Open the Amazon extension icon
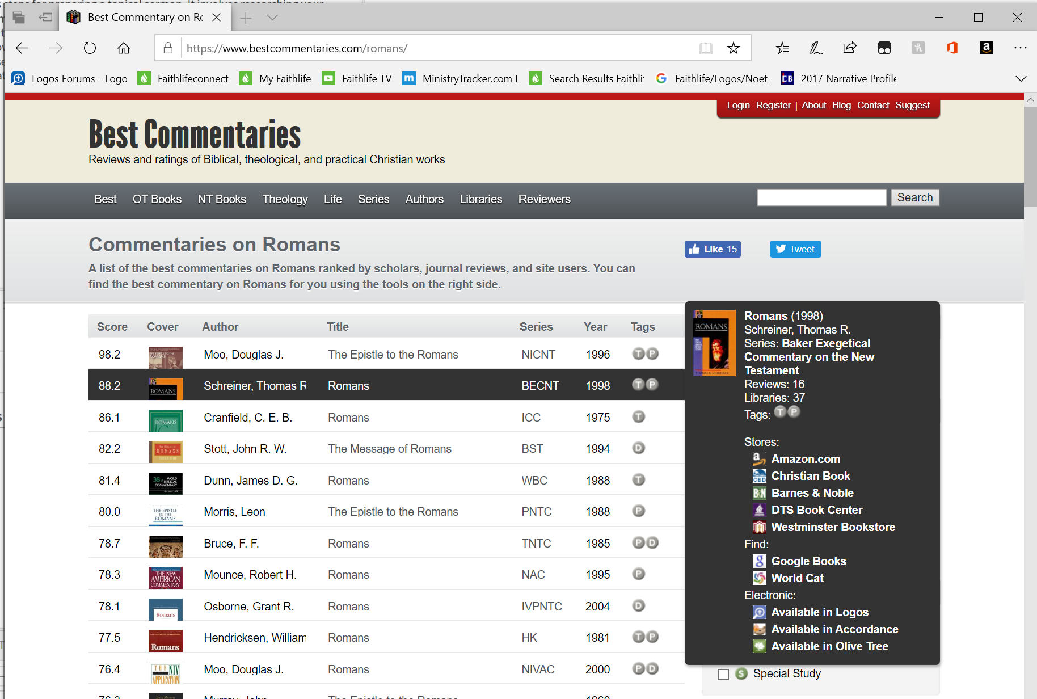 tap(987, 48)
